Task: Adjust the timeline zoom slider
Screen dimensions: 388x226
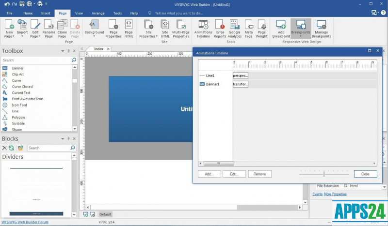Action: (324, 174)
